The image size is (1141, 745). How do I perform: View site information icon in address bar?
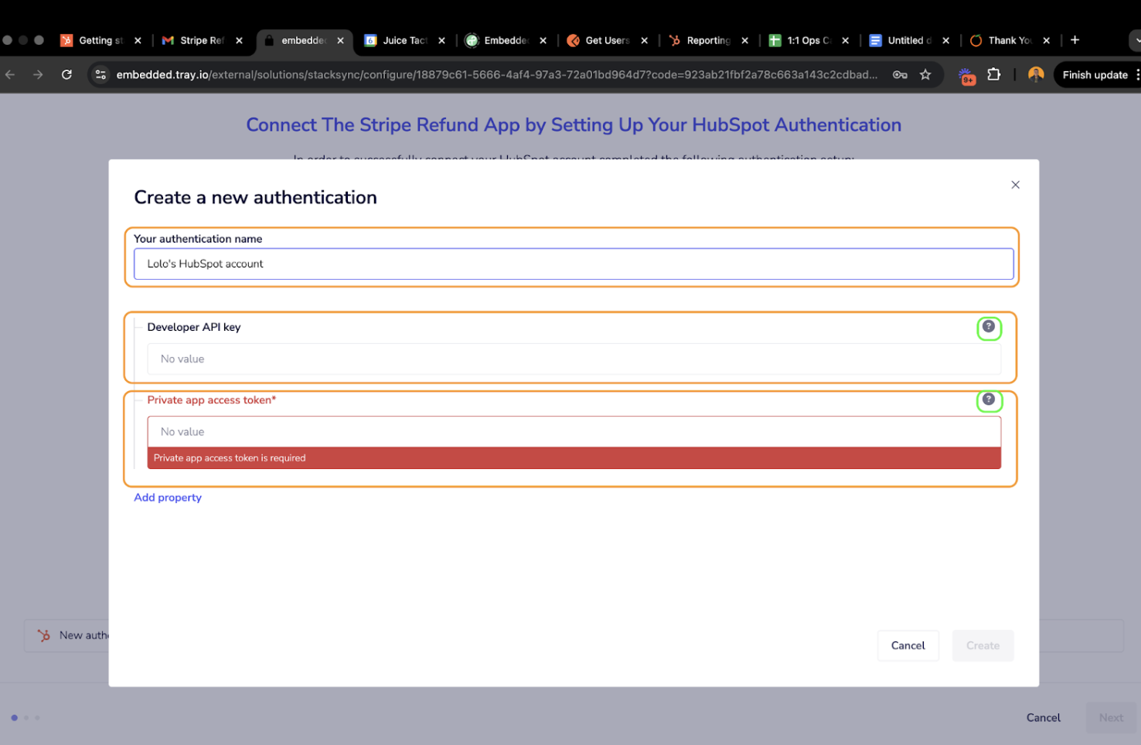point(100,75)
